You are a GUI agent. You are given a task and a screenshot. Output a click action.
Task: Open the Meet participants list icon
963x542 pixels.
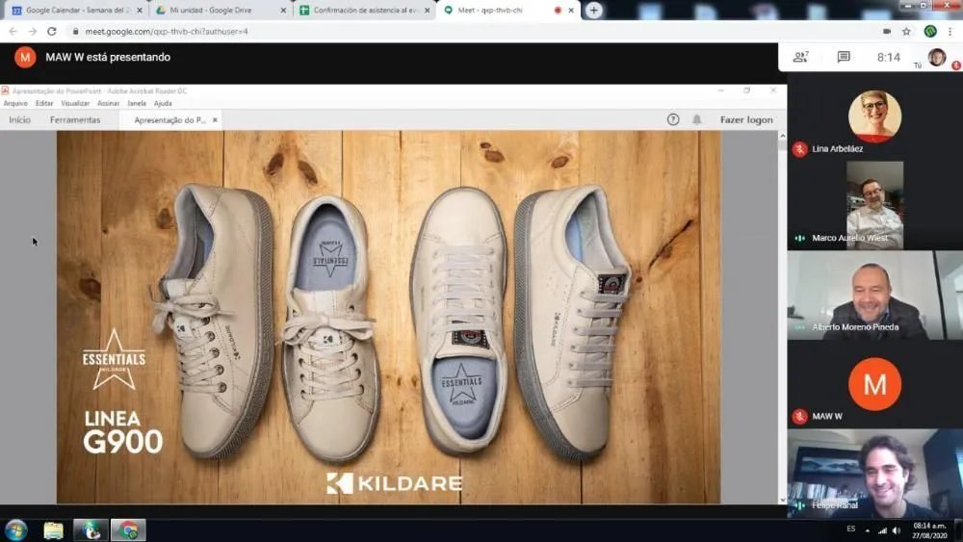[800, 57]
